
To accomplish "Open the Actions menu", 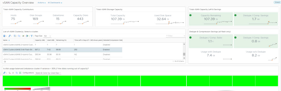I will pos(42,3).
